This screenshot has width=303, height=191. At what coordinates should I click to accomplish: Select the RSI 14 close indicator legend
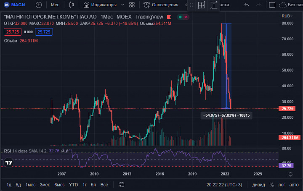(25, 151)
